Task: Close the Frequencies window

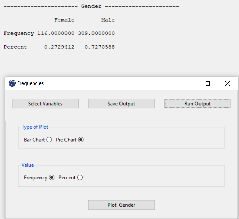Action: pos(228,83)
